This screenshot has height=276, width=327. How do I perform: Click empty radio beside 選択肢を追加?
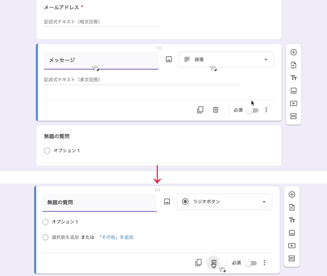tap(45, 237)
